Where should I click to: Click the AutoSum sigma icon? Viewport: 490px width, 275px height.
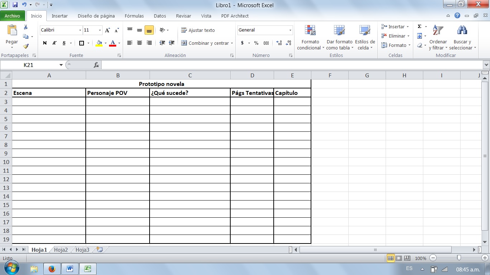point(419,26)
